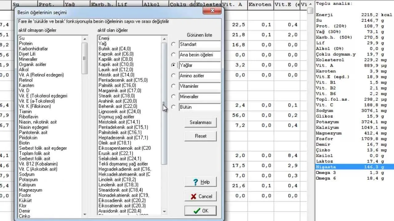Click the Bütün list name field
The image size is (394, 221).
click(200, 107)
